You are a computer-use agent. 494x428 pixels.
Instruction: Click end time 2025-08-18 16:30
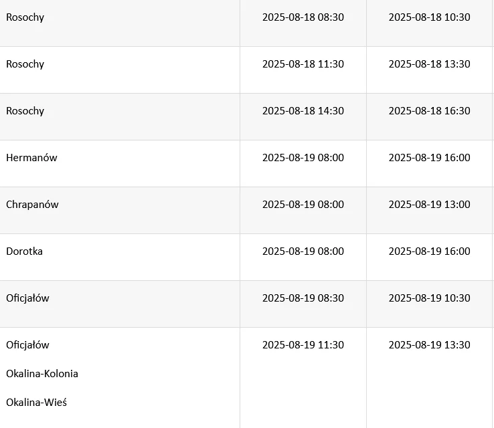click(429, 111)
